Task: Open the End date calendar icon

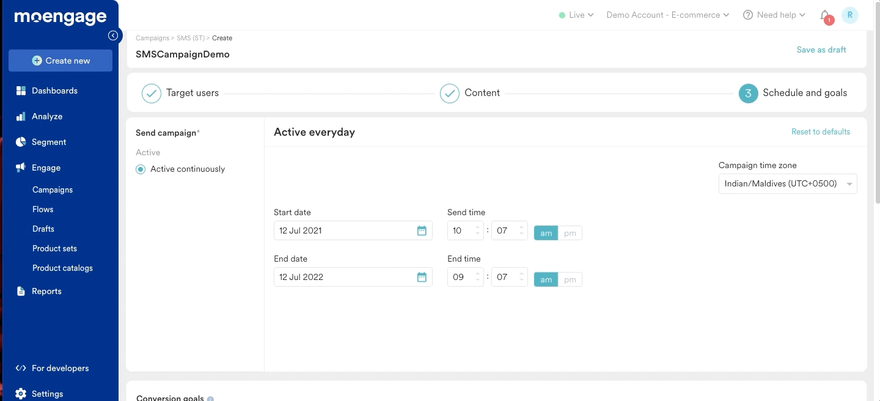Action: pos(422,277)
